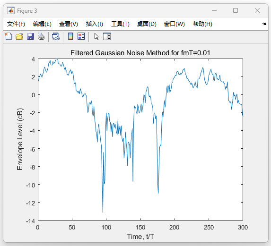Insert a legend using the toolbar icon
Viewport: 271px width, 246px height.
coord(81,36)
